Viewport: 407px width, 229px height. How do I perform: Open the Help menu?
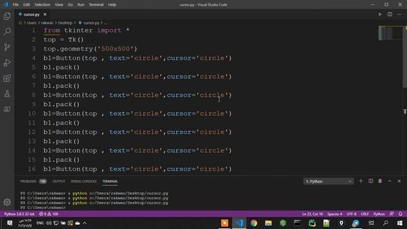tap(112, 4)
